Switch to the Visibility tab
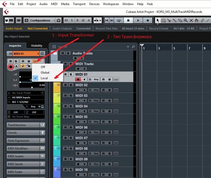This screenshot has height=178, width=211. coord(37,46)
